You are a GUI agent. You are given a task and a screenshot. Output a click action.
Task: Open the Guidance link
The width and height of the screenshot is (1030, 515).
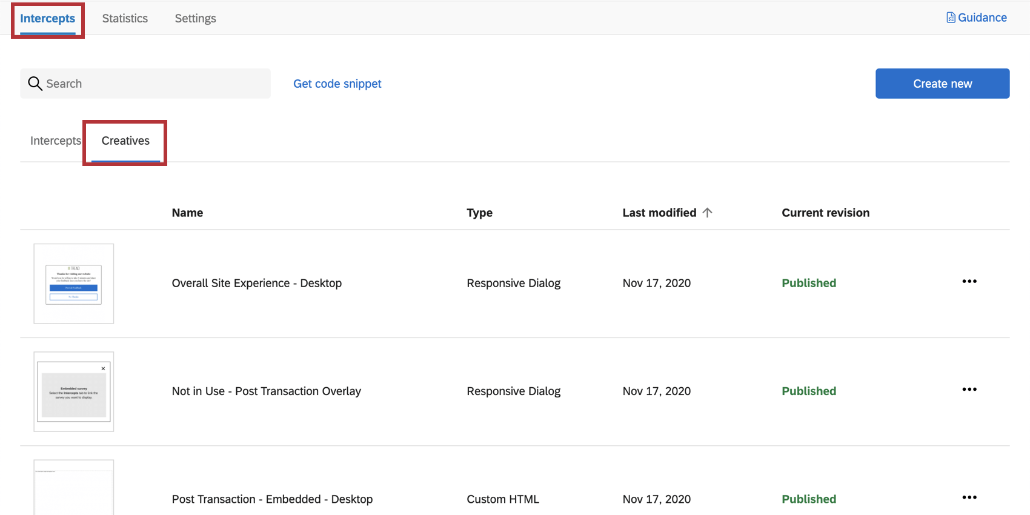(982, 18)
